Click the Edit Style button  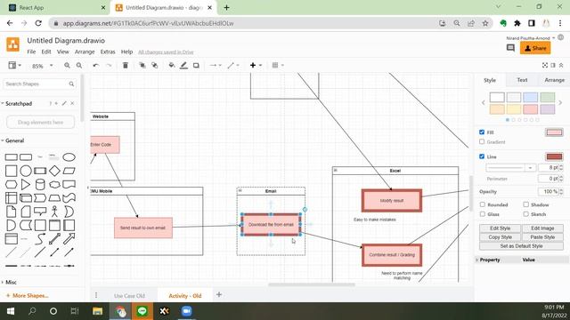tap(500, 228)
